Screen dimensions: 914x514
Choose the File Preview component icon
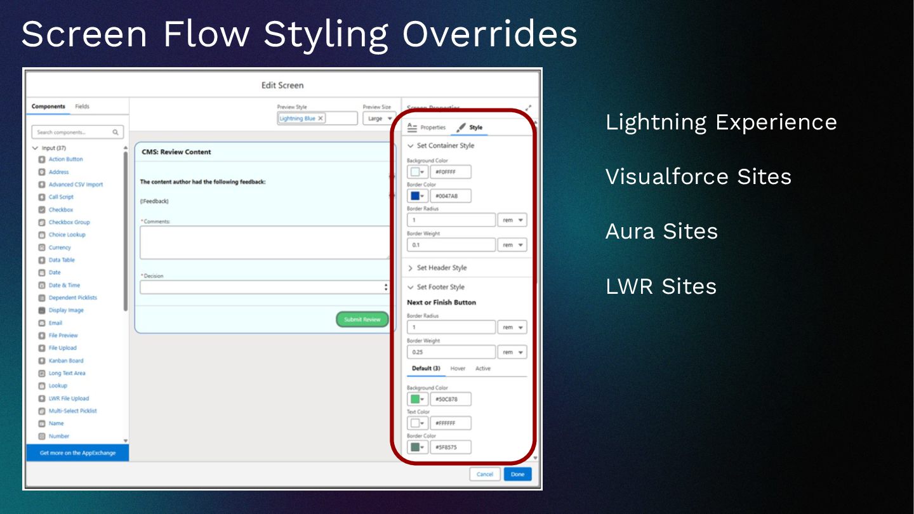42,335
